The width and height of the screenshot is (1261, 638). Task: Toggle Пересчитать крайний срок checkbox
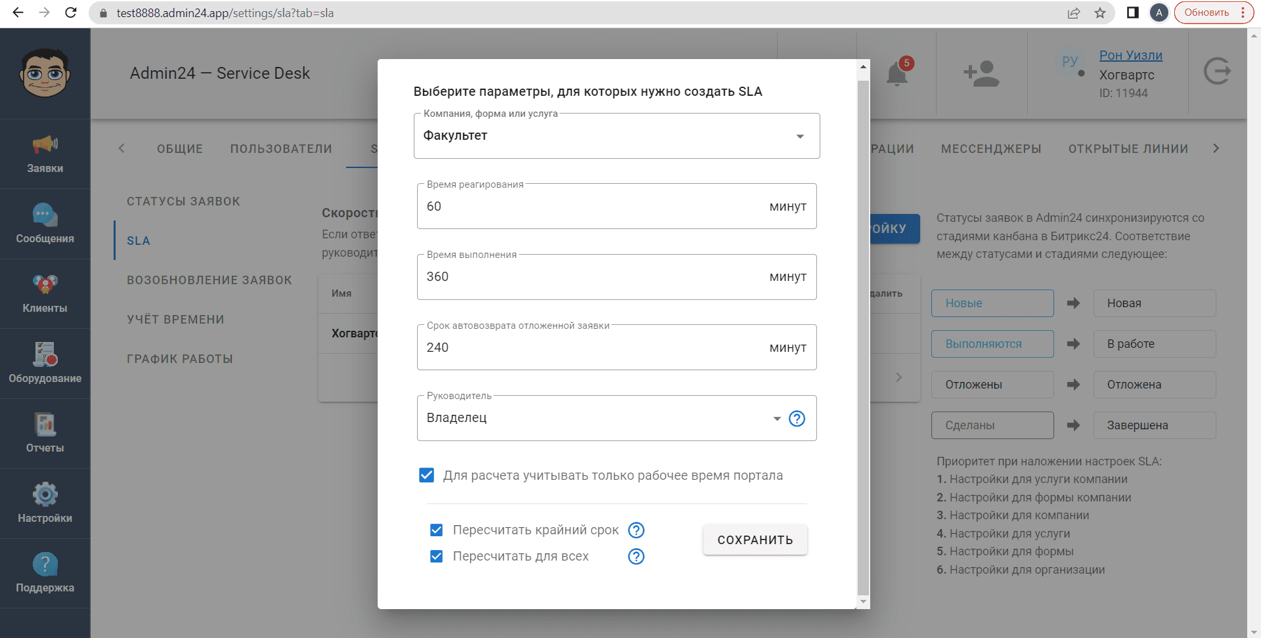pyautogui.click(x=436, y=530)
